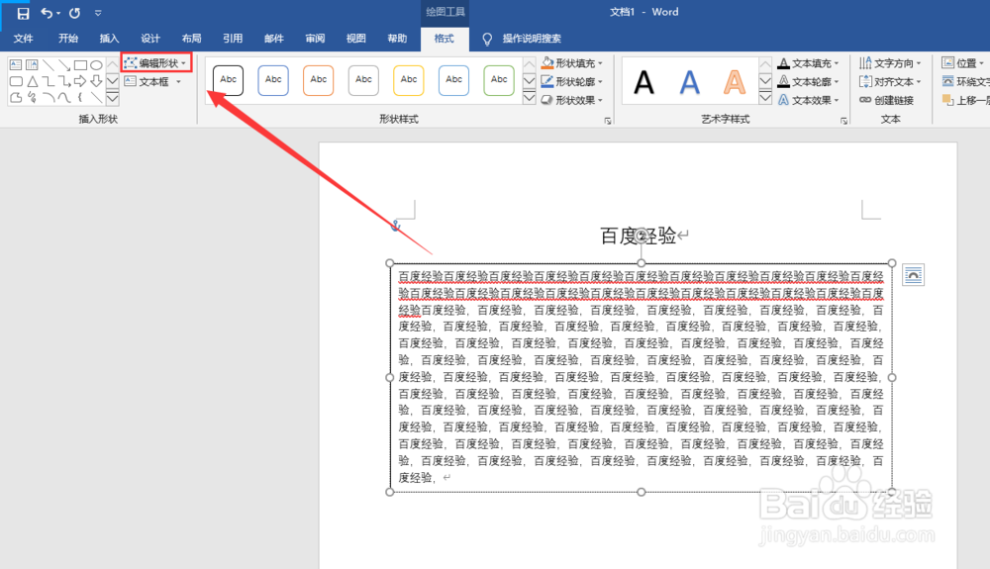Click the rotation handle above the text box
Screen dimensions: 990x569
641,236
